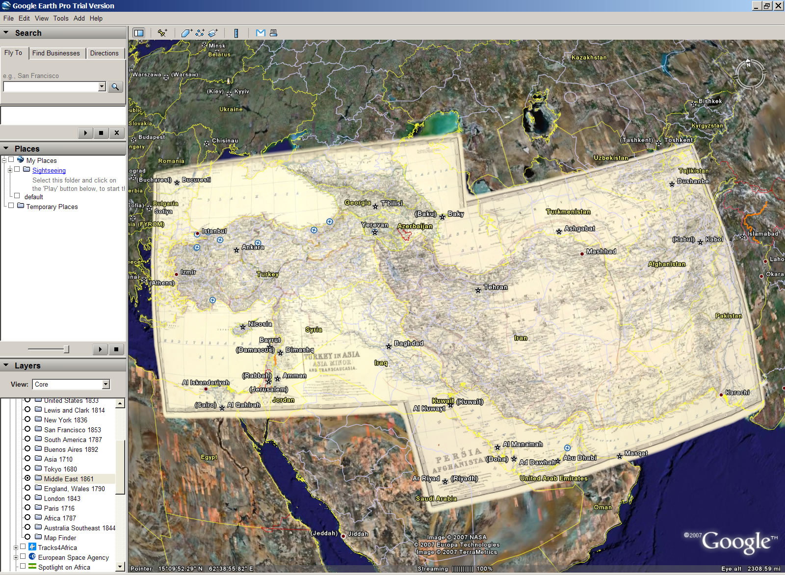Open the View: Core dropdown in Layers
The height and width of the screenshot is (575, 785).
(105, 384)
